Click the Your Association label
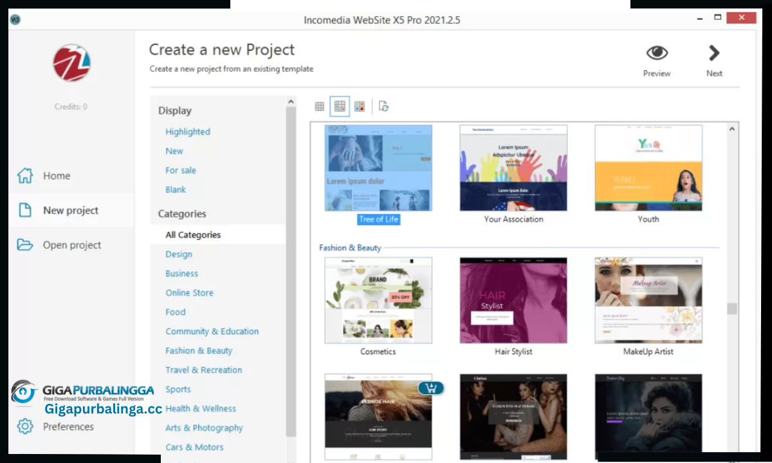This screenshot has height=463, width=772. pos(513,219)
